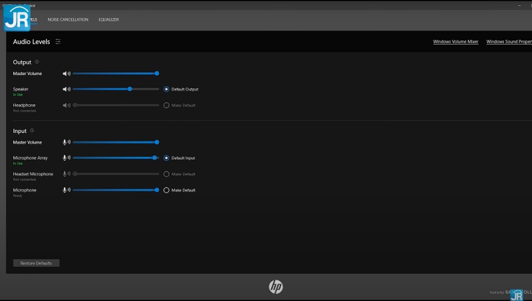532x301 pixels.
Task: Click the HP logo at the bottom
Action: coord(276,286)
